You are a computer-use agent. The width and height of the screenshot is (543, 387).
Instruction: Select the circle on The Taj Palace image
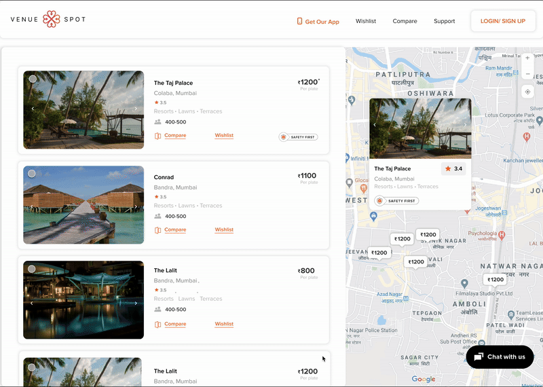[33, 79]
